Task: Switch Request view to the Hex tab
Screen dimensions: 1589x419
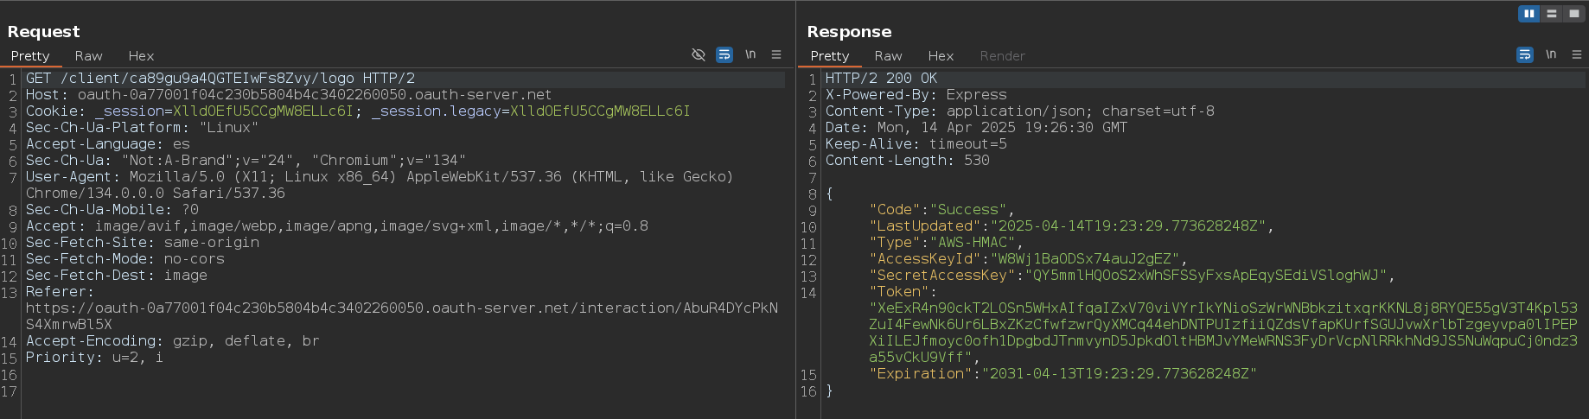Action: pos(141,55)
